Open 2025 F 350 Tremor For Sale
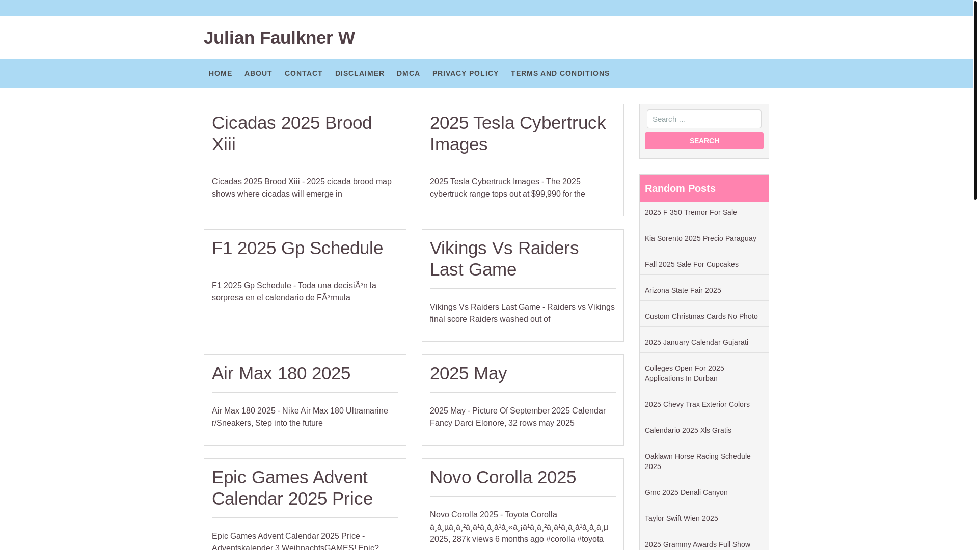Viewport: 978px width, 550px height. click(691, 212)
